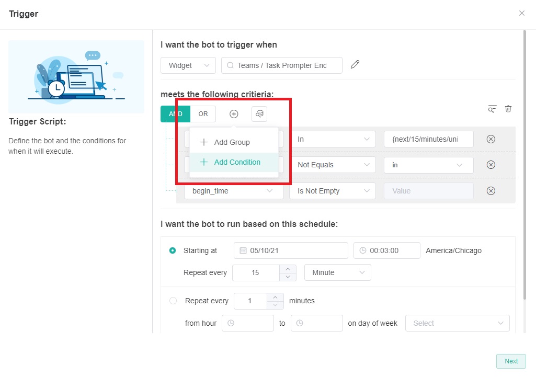
Task: Switch criteria logic to OR
Action: 203,114
